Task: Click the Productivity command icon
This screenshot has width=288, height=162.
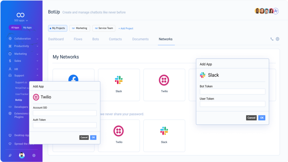Action: point(10,46)
